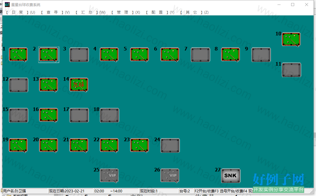Open the 日常 (U) menu
This screenshot has width=316, height=196.
pos(21,12)
